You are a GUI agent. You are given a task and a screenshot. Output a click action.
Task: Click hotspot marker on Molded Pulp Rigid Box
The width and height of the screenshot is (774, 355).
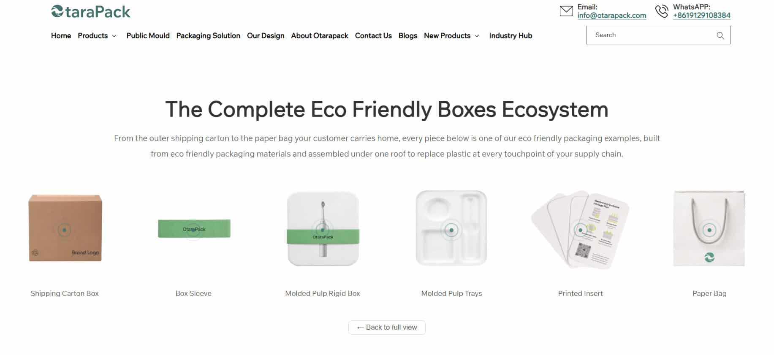(323, 230)
